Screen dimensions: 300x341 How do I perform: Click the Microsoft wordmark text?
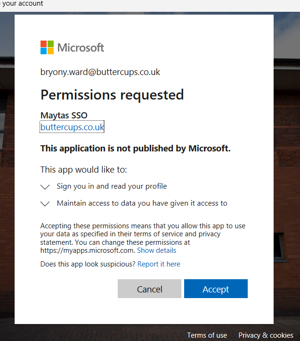point(81,48)
